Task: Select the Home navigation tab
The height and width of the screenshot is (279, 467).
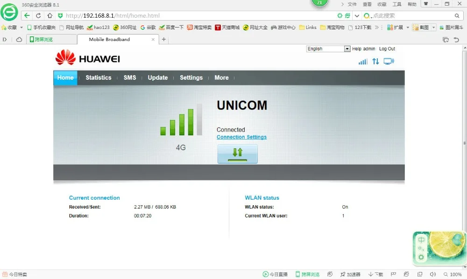Action: (65, 77)
